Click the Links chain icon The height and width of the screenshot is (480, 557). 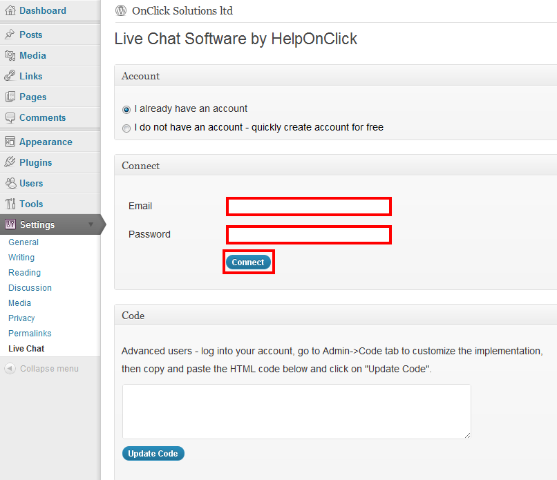[x=10, y=75]
